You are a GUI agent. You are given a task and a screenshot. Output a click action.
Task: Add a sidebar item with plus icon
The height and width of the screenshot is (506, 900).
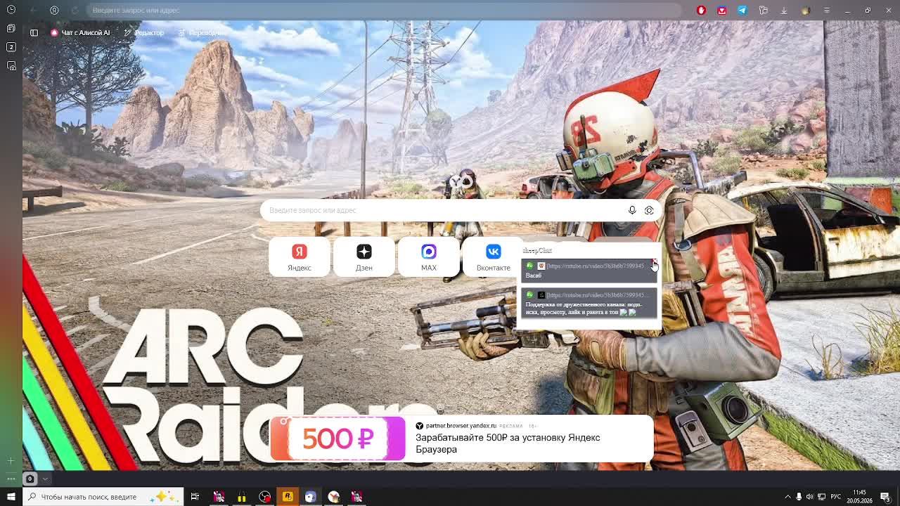pos(11,460)
